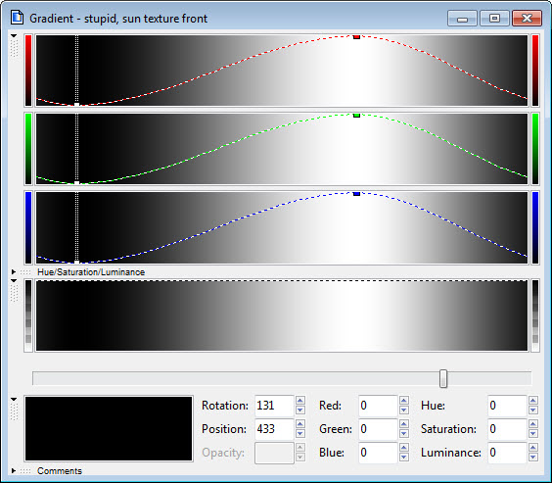The image size is (552, 483).
Task: Click the Position input field
Action: [x=275, y=429]
